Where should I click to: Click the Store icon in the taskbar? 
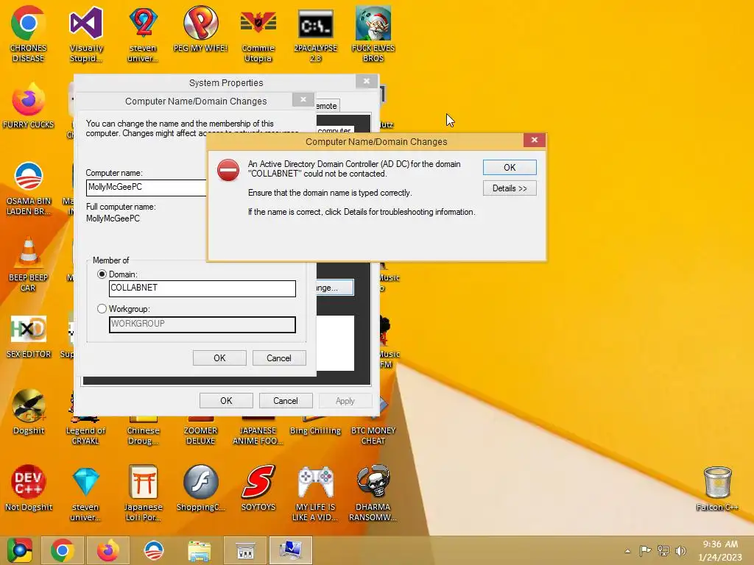pos(244,550)
